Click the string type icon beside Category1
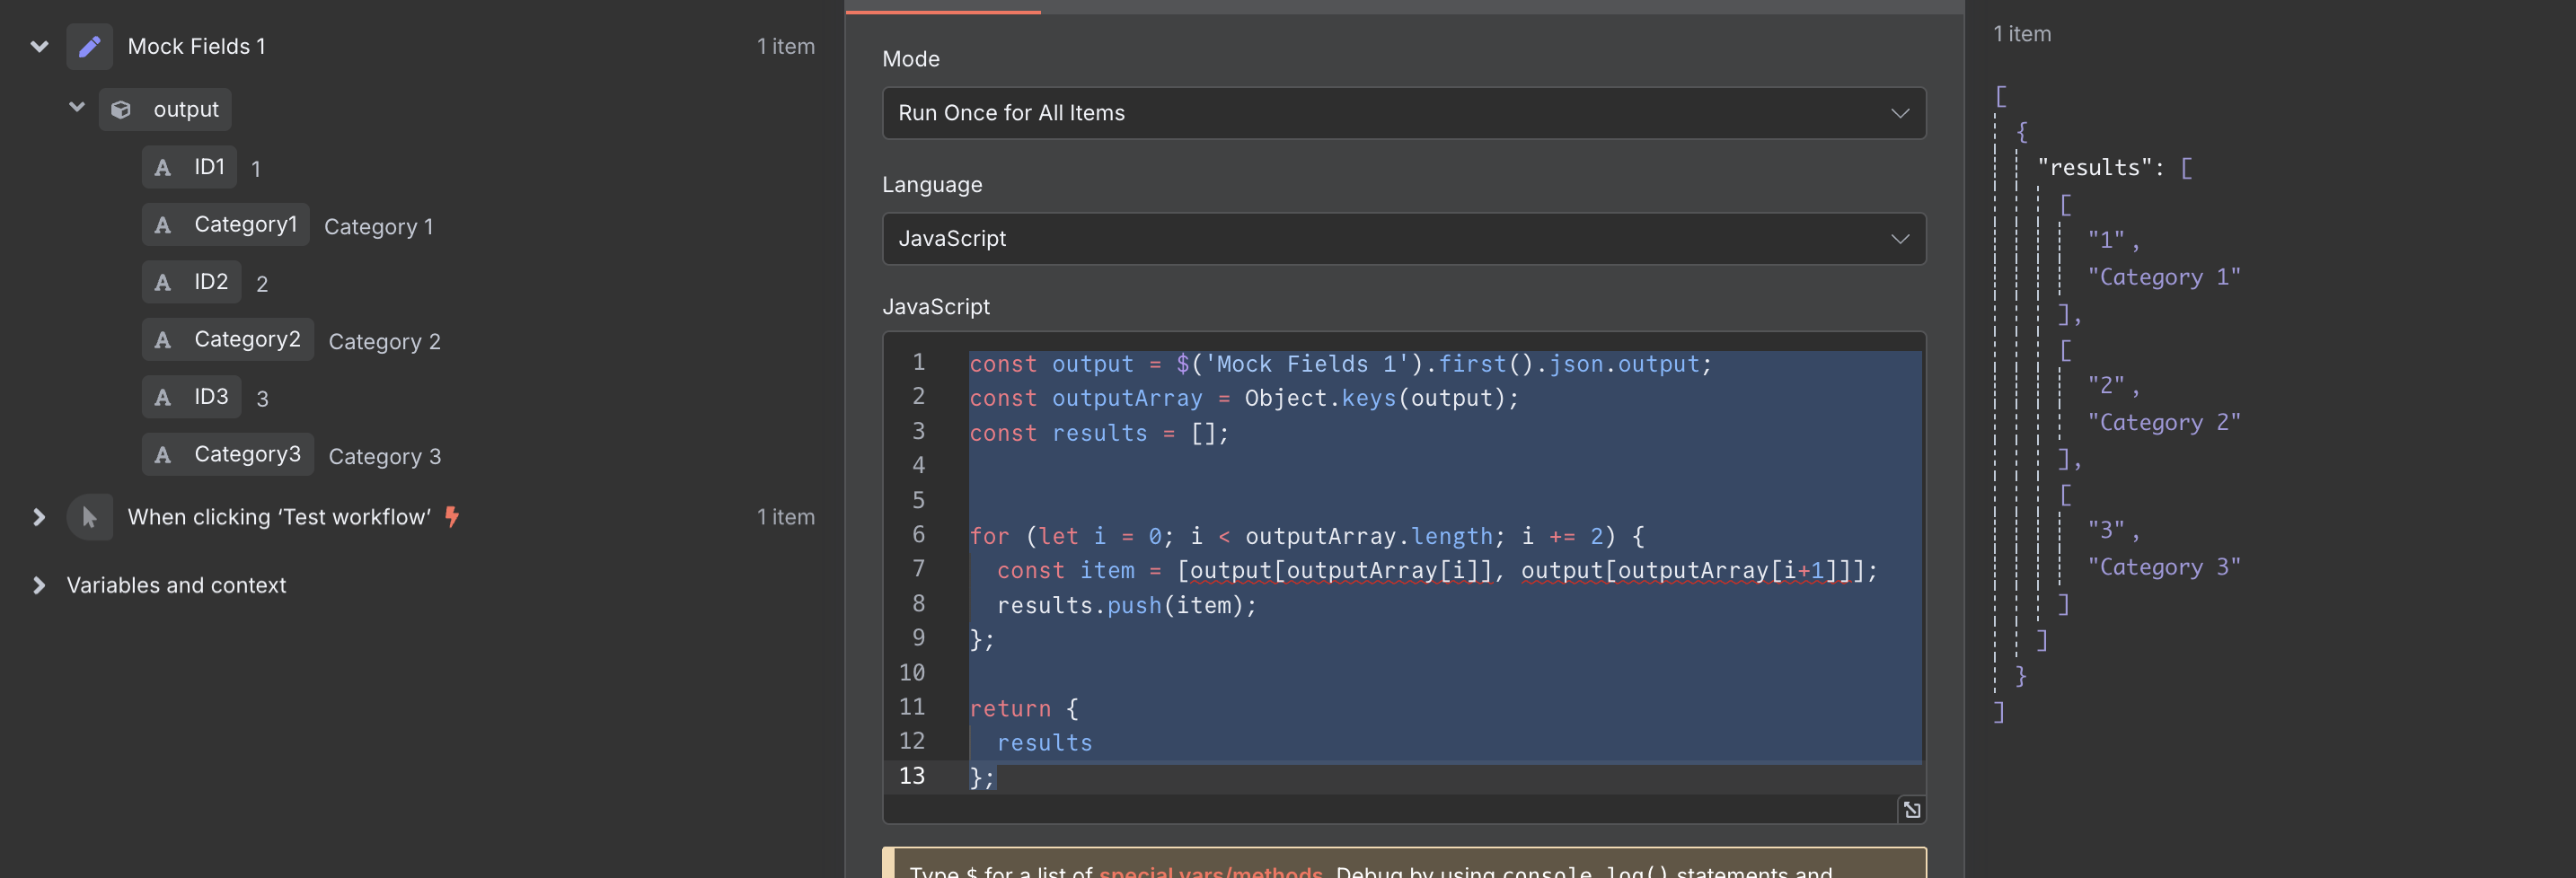 (163, 225)
